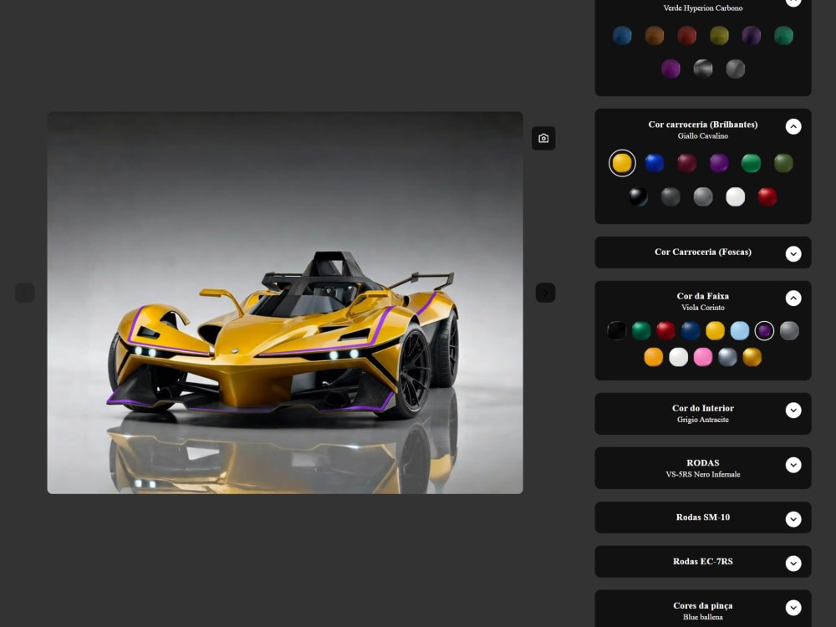Show the previous car view arrow
The height and width of the screenshot is (627, 836).
24,293
